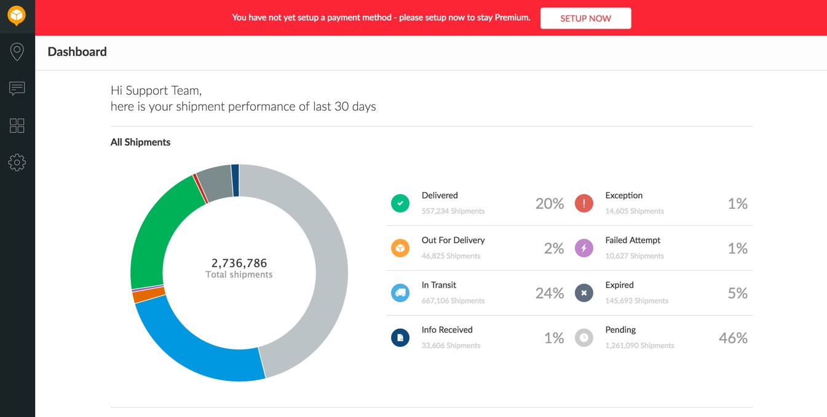Viewport: 827px width, 417px height.
Task: Open the apps grid icon in sidebar
Action: pyautogui.click(x=17, y=126)
